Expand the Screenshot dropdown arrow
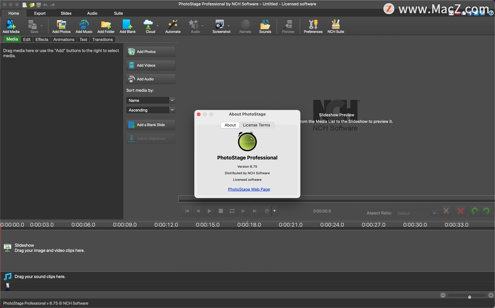 pyautogui.click(x=229, y=26)
